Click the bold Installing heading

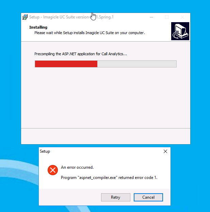[38, 27]
